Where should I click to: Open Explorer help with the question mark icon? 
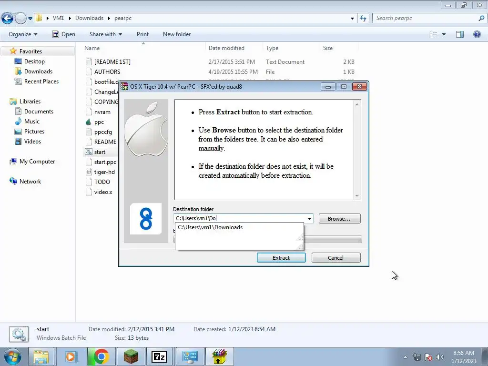click(x=477, y=34)
